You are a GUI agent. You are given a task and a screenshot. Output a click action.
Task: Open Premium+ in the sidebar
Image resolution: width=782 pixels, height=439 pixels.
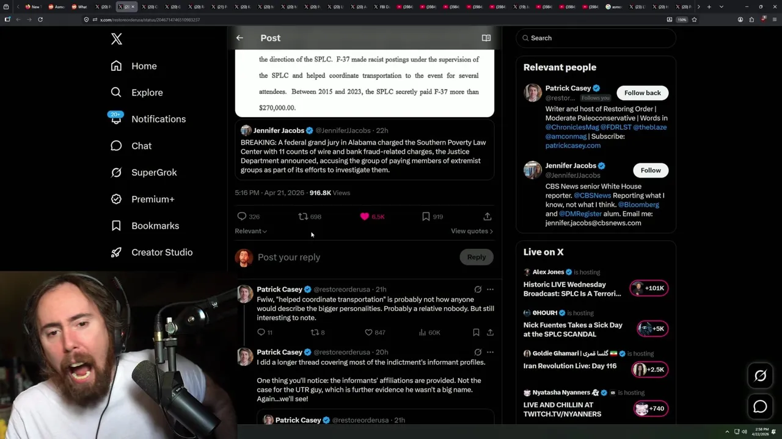tap(142, 199)
